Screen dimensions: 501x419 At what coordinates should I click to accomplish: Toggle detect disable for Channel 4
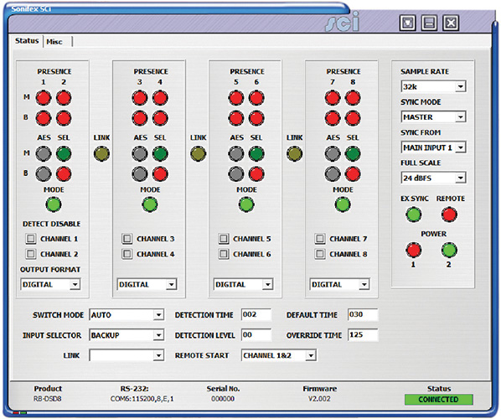coord(127,254)
